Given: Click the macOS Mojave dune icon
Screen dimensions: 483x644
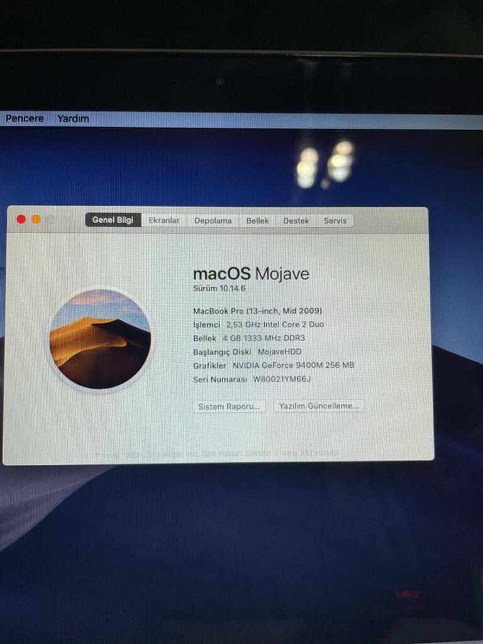Looking at the screenshot, I should pos(100,339).
